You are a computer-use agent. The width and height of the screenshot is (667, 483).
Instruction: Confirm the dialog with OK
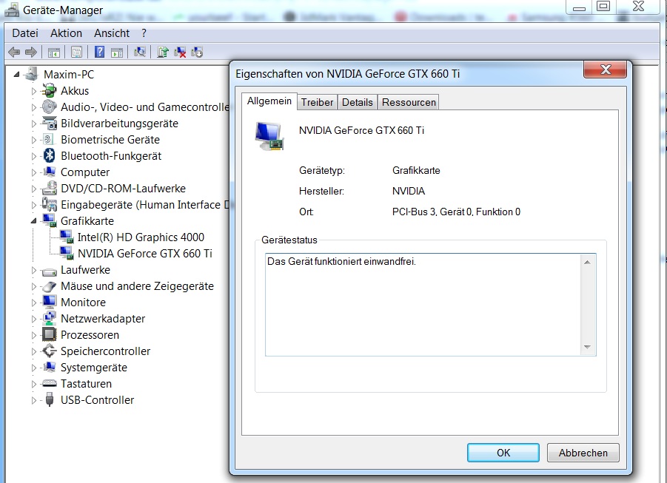click(x=503, y=453)
